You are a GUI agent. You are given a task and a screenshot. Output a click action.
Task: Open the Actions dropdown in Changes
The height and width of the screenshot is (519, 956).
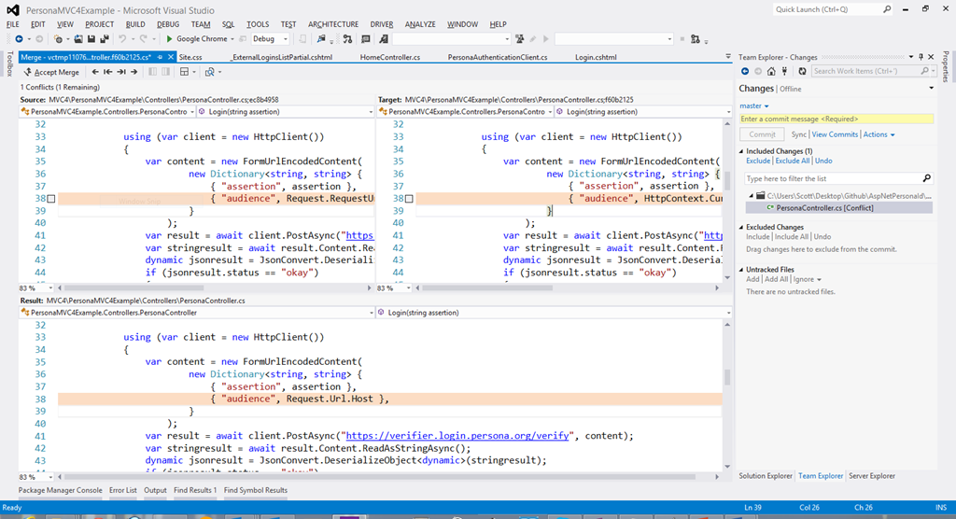[x=879, y=134]
